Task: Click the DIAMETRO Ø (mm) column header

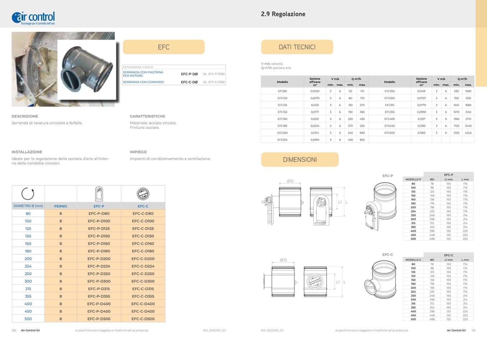Action: pyautogui.click(x=28, y=206)
